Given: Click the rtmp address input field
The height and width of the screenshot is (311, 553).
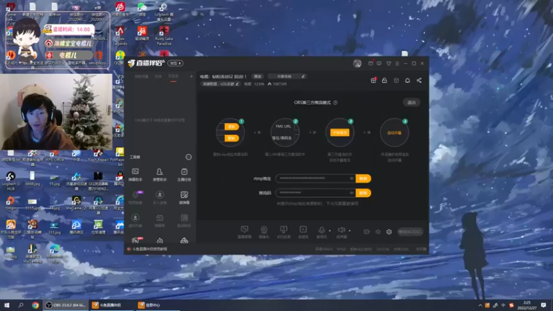Looking at the screenshot, I should [315, 178].
